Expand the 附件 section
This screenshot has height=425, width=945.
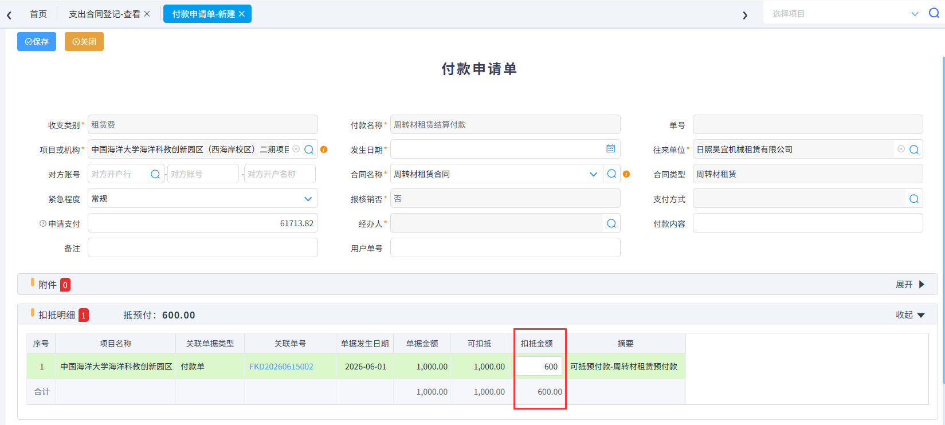pyautogui.click(x=910, y=285)
